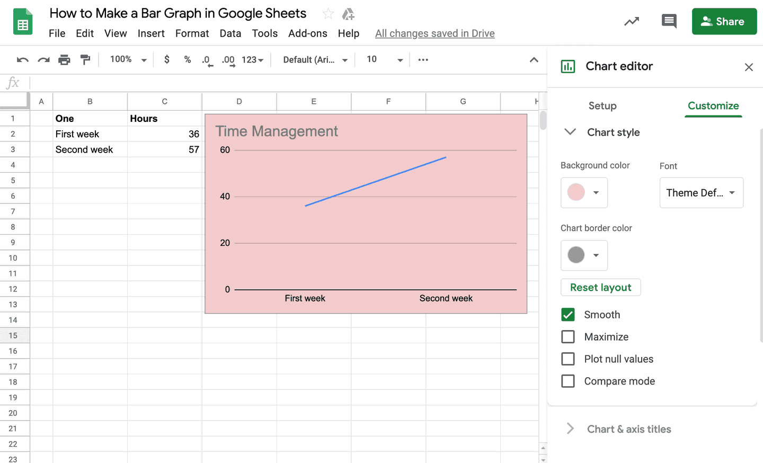Open the font family dropdown
The image size is (763, 463).
click(x=315, y=59)
